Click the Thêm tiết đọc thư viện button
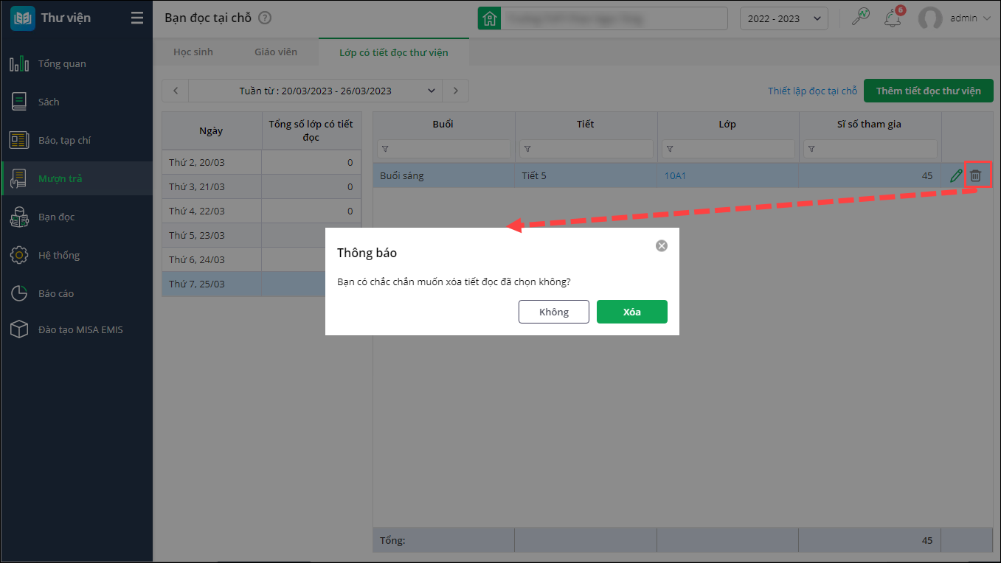Screen dimensions: 1001x563 pyautogui.click(x=929, y=91)
